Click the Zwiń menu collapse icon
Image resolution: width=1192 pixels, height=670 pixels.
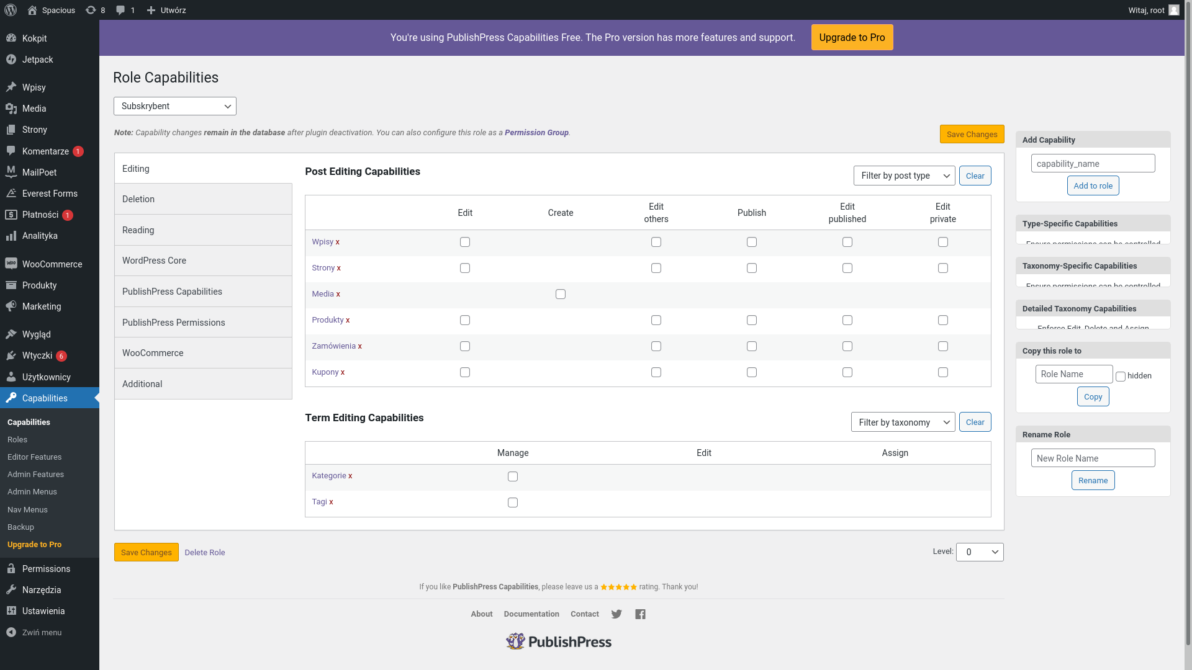(11, 632)
